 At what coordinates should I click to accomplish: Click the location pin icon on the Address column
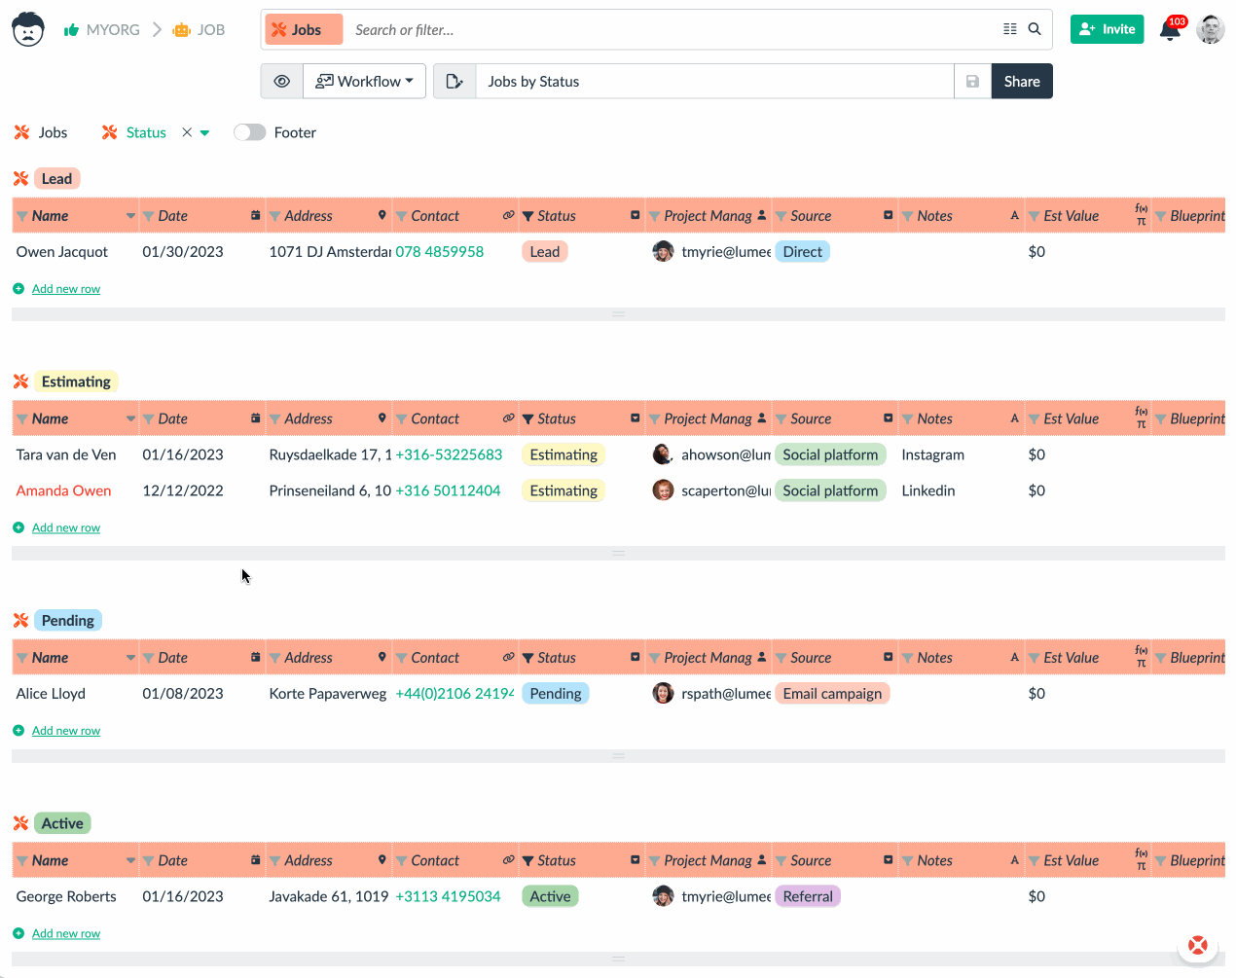(381, 215)
